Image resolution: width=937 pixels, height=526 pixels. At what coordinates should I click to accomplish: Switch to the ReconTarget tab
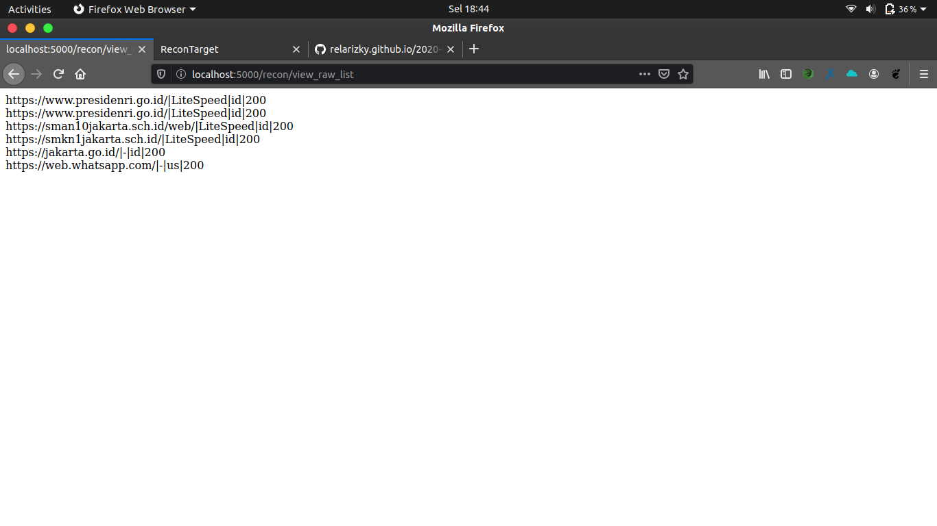[x=231, y=49]
